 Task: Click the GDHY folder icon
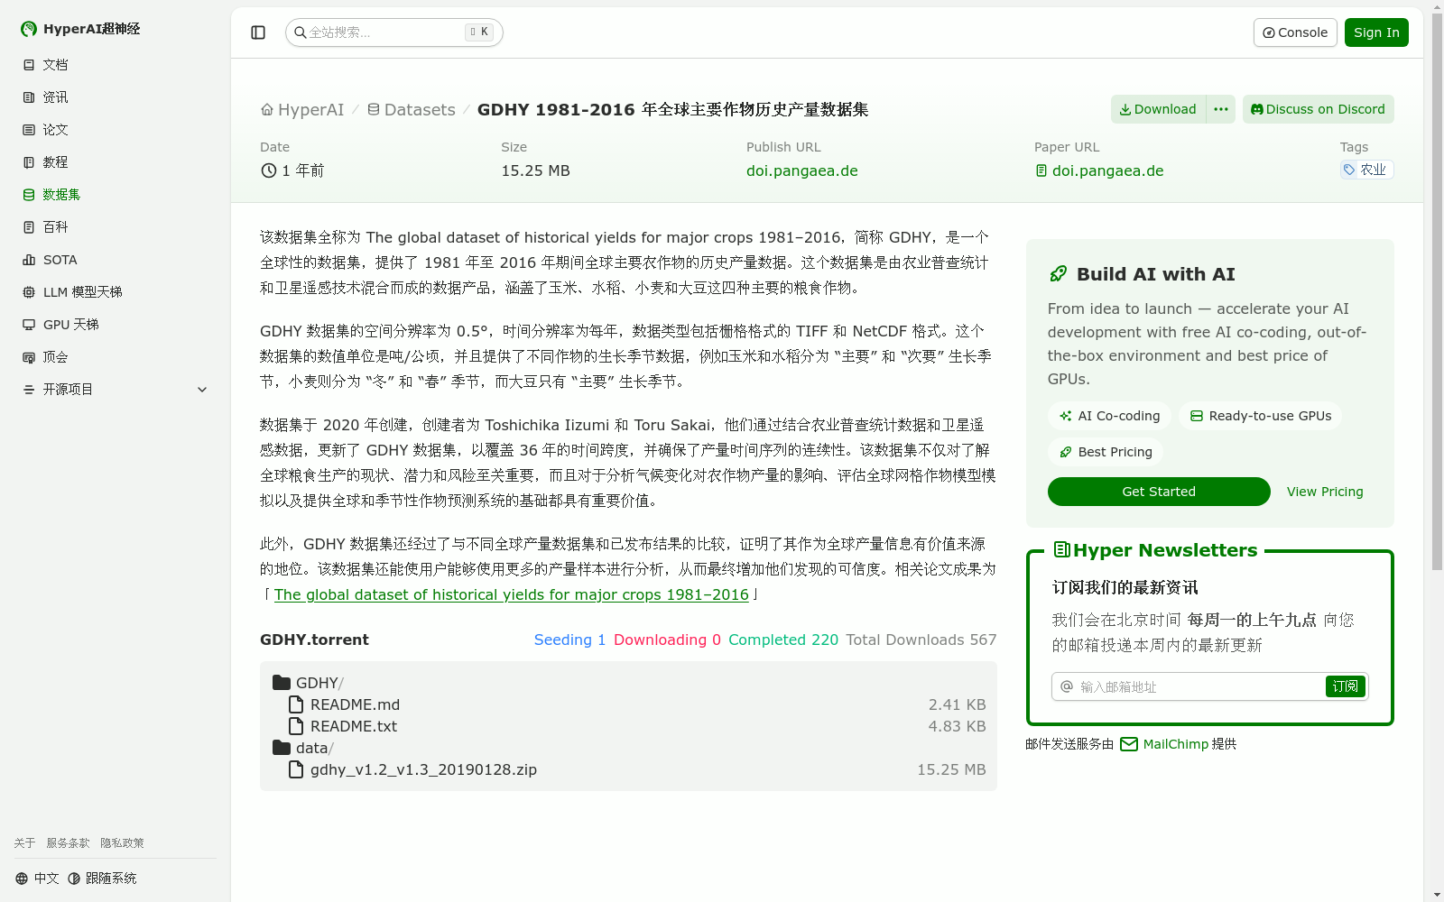(282, 683)
